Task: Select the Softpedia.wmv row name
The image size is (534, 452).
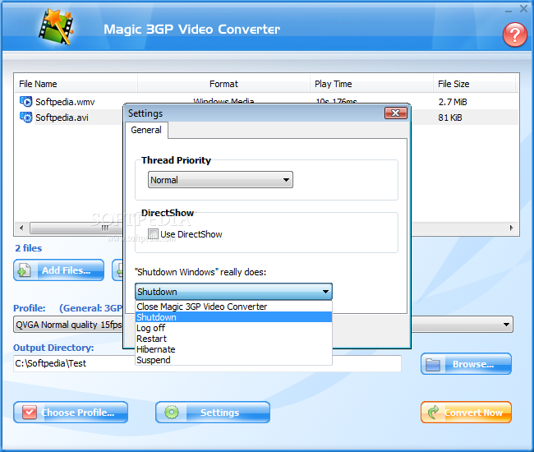Action: (x=65, y=102)
